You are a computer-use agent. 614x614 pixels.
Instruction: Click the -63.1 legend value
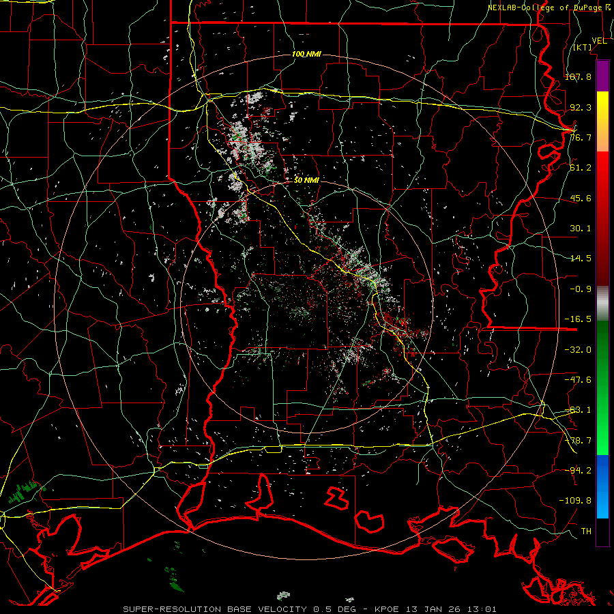(578, 410)
